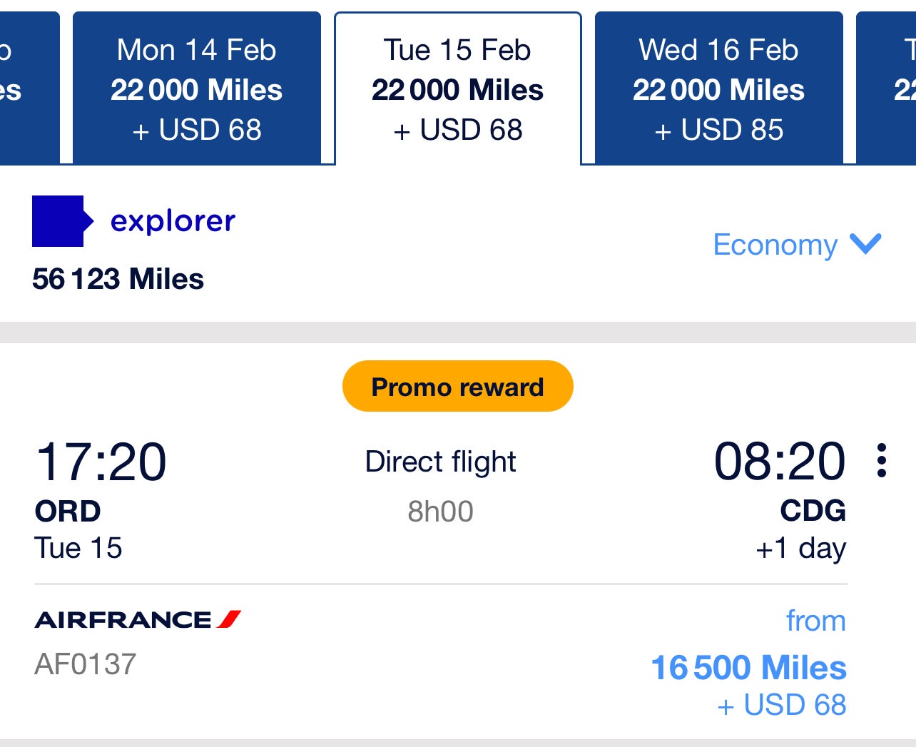Open the Economy cabin class dropdown
Viewport: 916px width, 747px height.
tap(775, 245)
